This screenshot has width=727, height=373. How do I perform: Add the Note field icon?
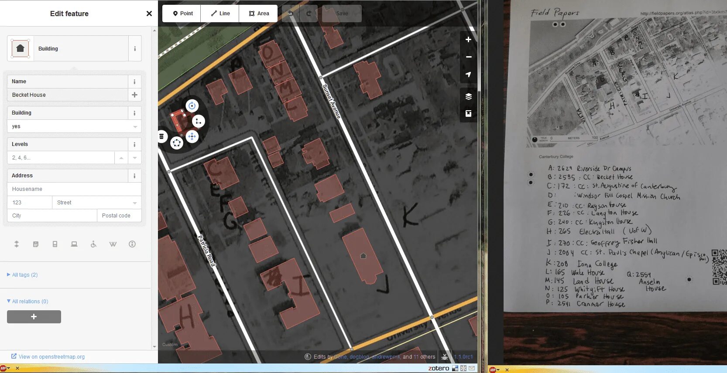[36, 244]
